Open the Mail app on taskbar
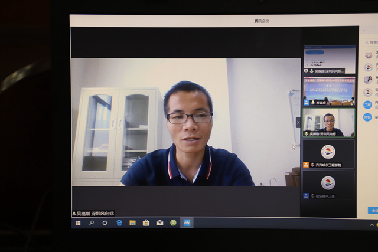Screen dimensions: 378x252 tap(159, 223)
